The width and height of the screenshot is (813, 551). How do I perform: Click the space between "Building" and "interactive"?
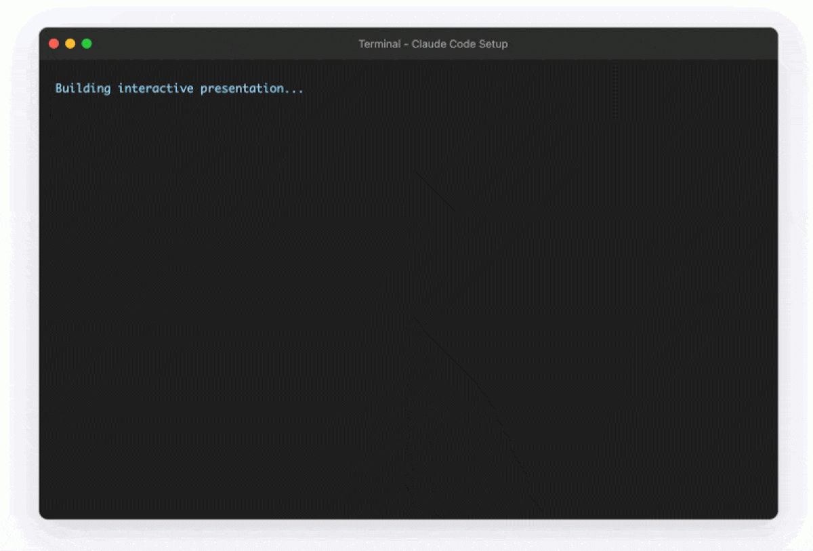[114, 89]
